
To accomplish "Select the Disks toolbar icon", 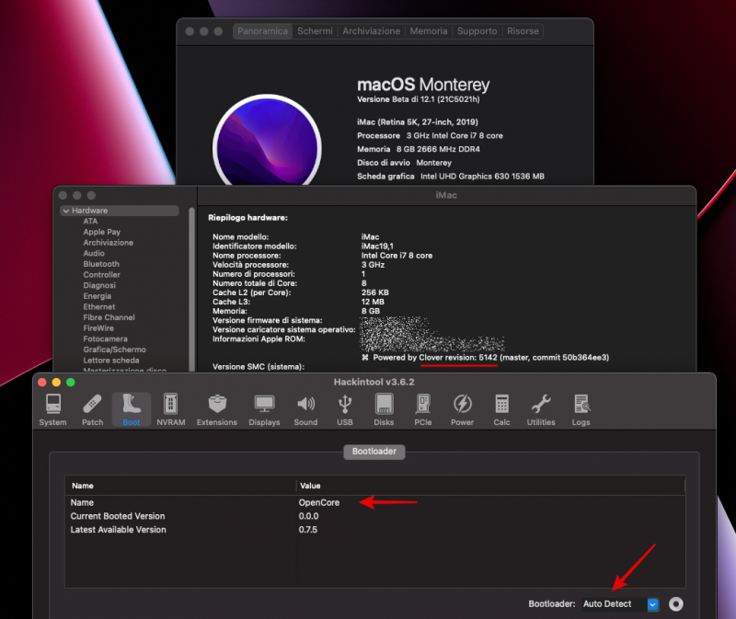I will (x=384, y=409).
